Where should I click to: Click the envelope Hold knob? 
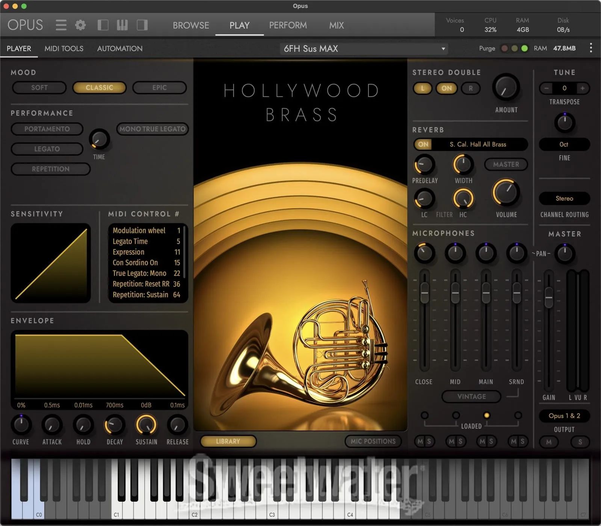(83, 425)
